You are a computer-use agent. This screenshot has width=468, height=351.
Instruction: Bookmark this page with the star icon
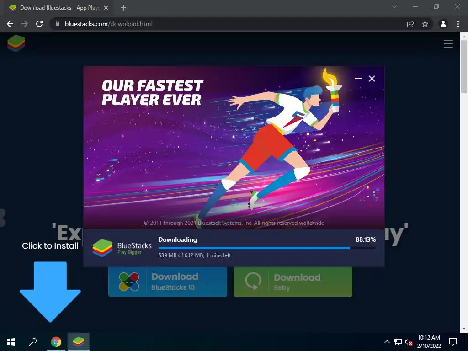pyautogui.click(x=425, y=24)
